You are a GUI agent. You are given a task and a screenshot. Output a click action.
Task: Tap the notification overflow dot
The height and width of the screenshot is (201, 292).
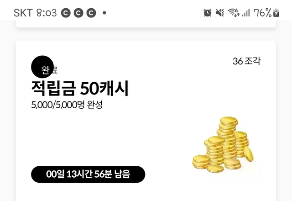click(104, 13)
